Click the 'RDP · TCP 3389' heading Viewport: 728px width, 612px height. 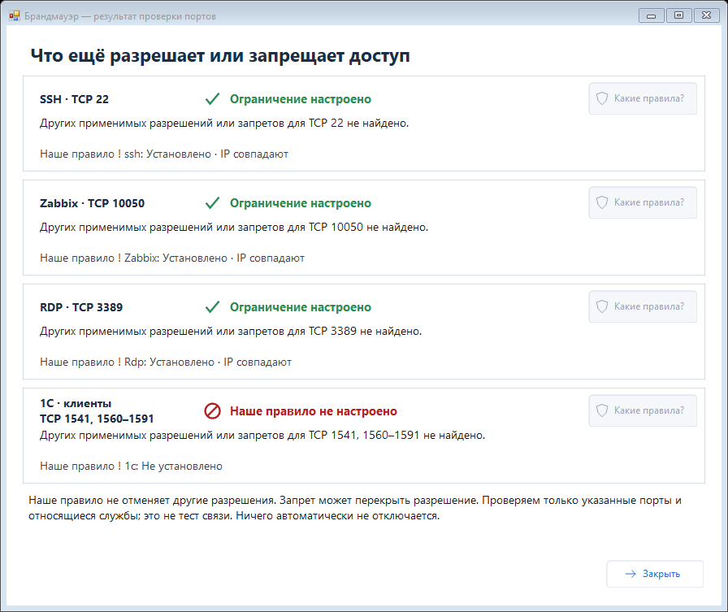point(81,307)
